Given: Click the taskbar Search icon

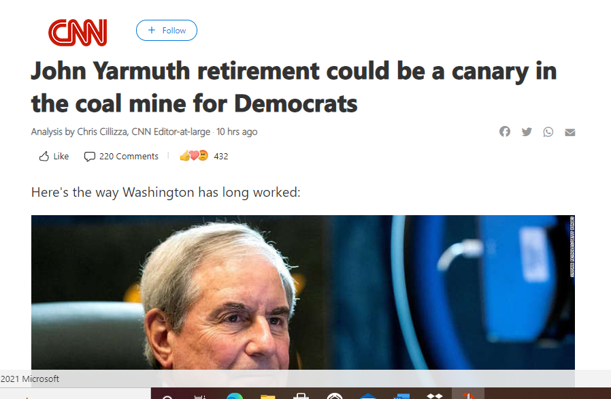Looking at the screenshot, I should click(167, 397).
